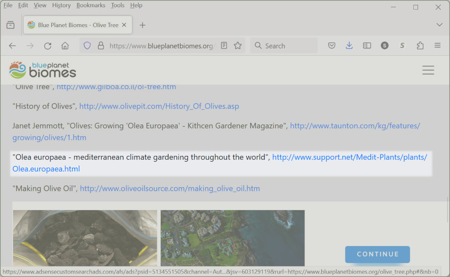The height and width of the screenshot is (277, 450).
Task: Follow the oliveoilsource.com making olive oil link
Action: pos(170,188)
